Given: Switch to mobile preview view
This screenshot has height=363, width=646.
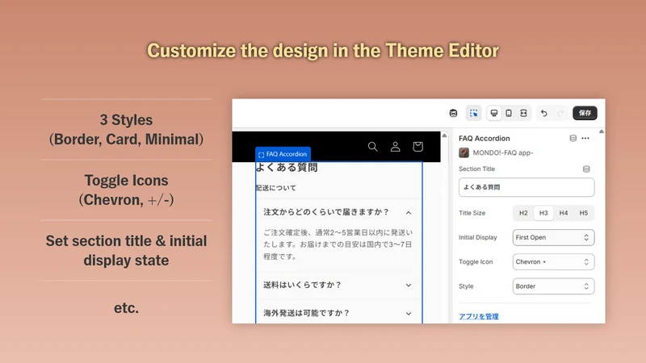Looking at the screenshot, I should pos(509,113).
